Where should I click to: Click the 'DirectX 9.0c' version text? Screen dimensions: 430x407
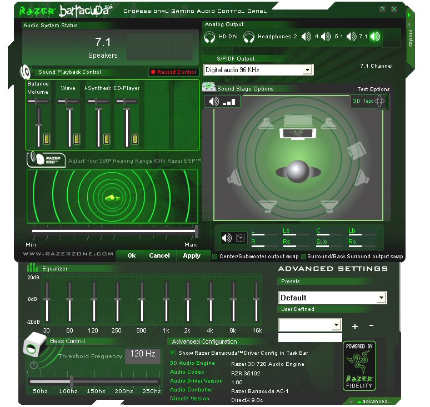(247, 400)
